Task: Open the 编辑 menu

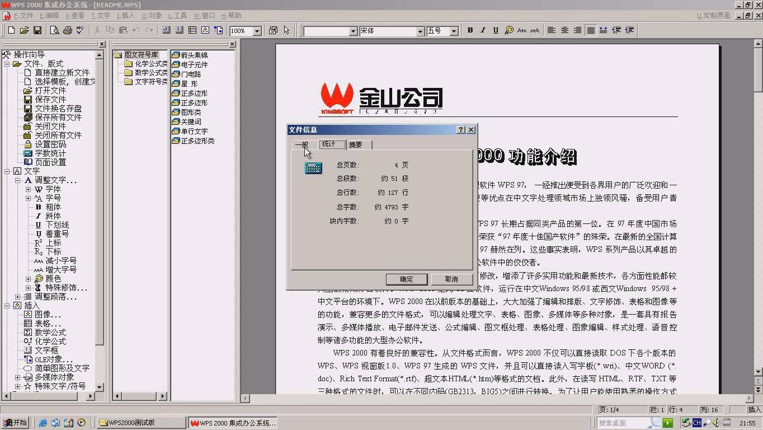Action: click(49, 16)
